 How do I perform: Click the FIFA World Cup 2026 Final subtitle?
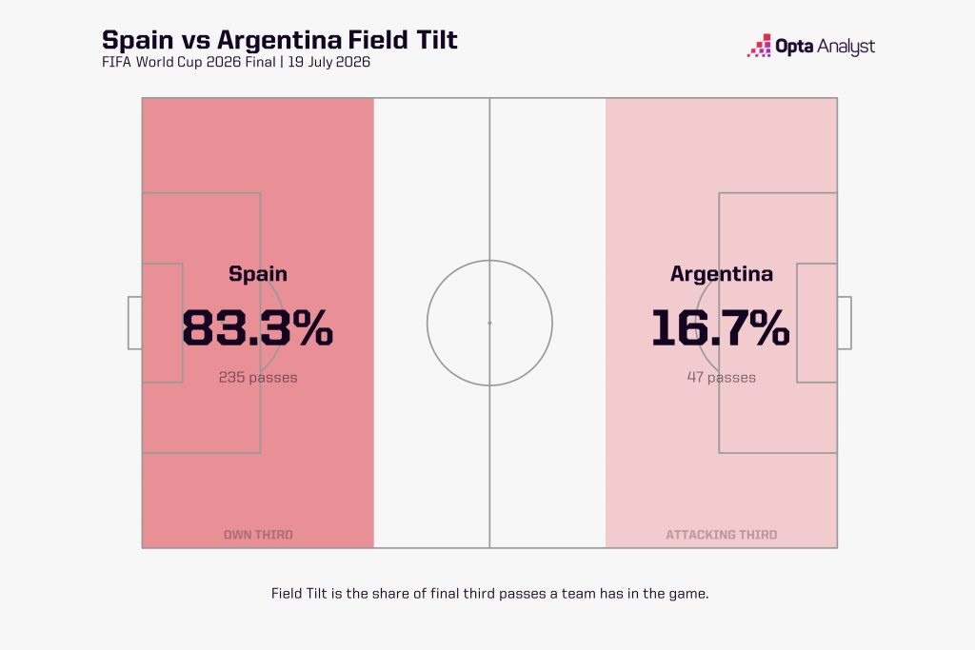pyautogui.click(x=236, y=62)
